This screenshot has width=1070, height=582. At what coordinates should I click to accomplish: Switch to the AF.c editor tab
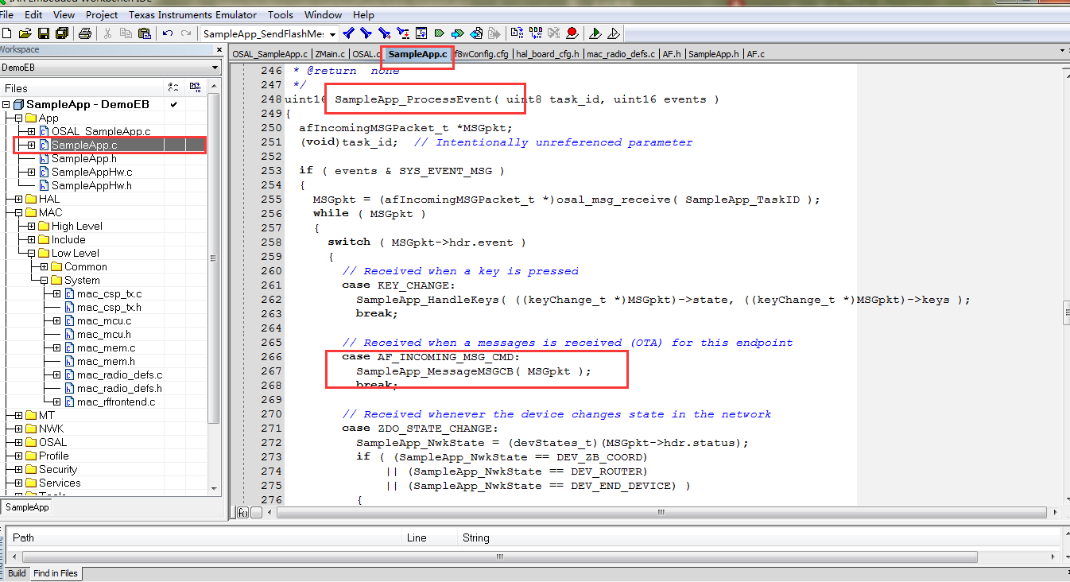[x=755, y=54]
